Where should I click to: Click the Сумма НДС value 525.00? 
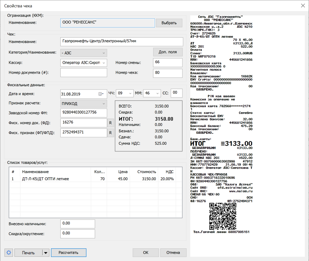161,143
